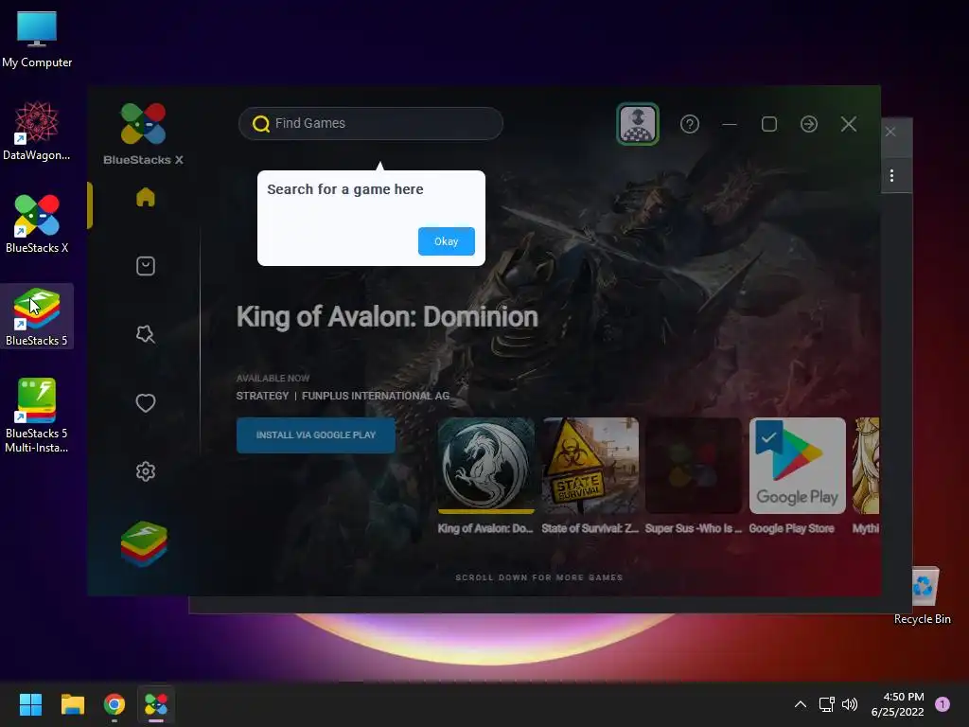Select the BlueStacks X desktop shortcut
969x727 pixels.
37,223
